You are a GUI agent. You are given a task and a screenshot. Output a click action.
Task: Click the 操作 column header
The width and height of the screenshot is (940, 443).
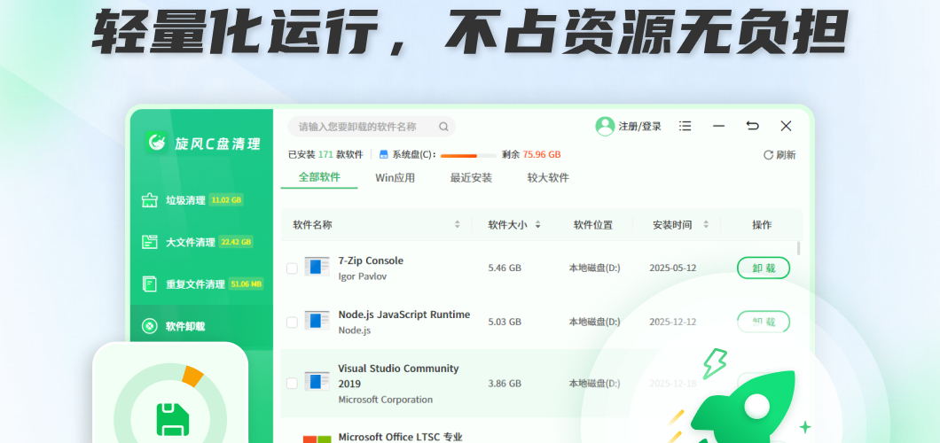point(762,225)
